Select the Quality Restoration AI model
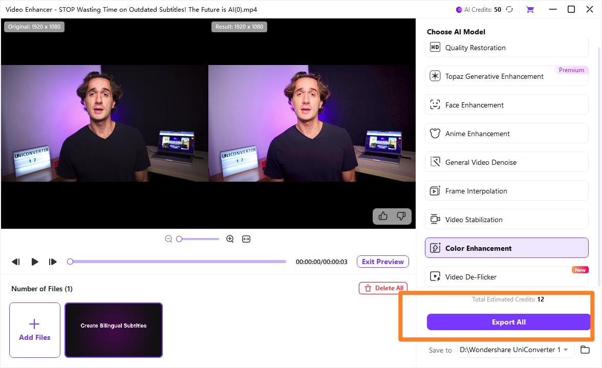Screen dimensions: 602x368 pos(507,47)
